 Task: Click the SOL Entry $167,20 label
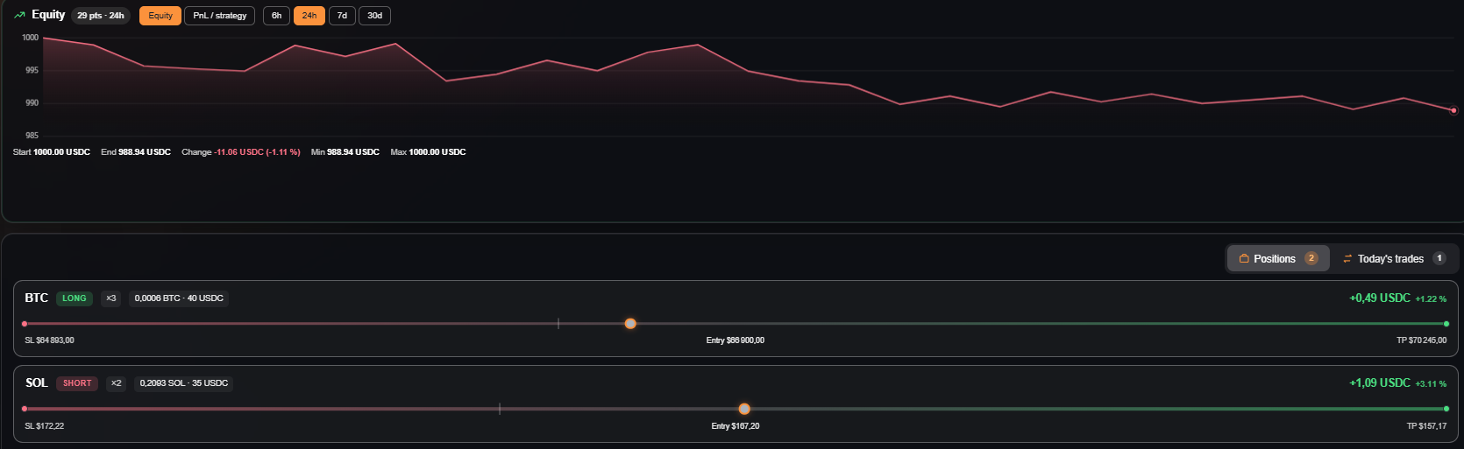point(736,426)
